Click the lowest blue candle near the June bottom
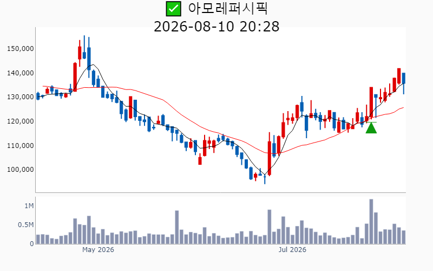This screenshot has height=271, width=433. coord(265,179)
